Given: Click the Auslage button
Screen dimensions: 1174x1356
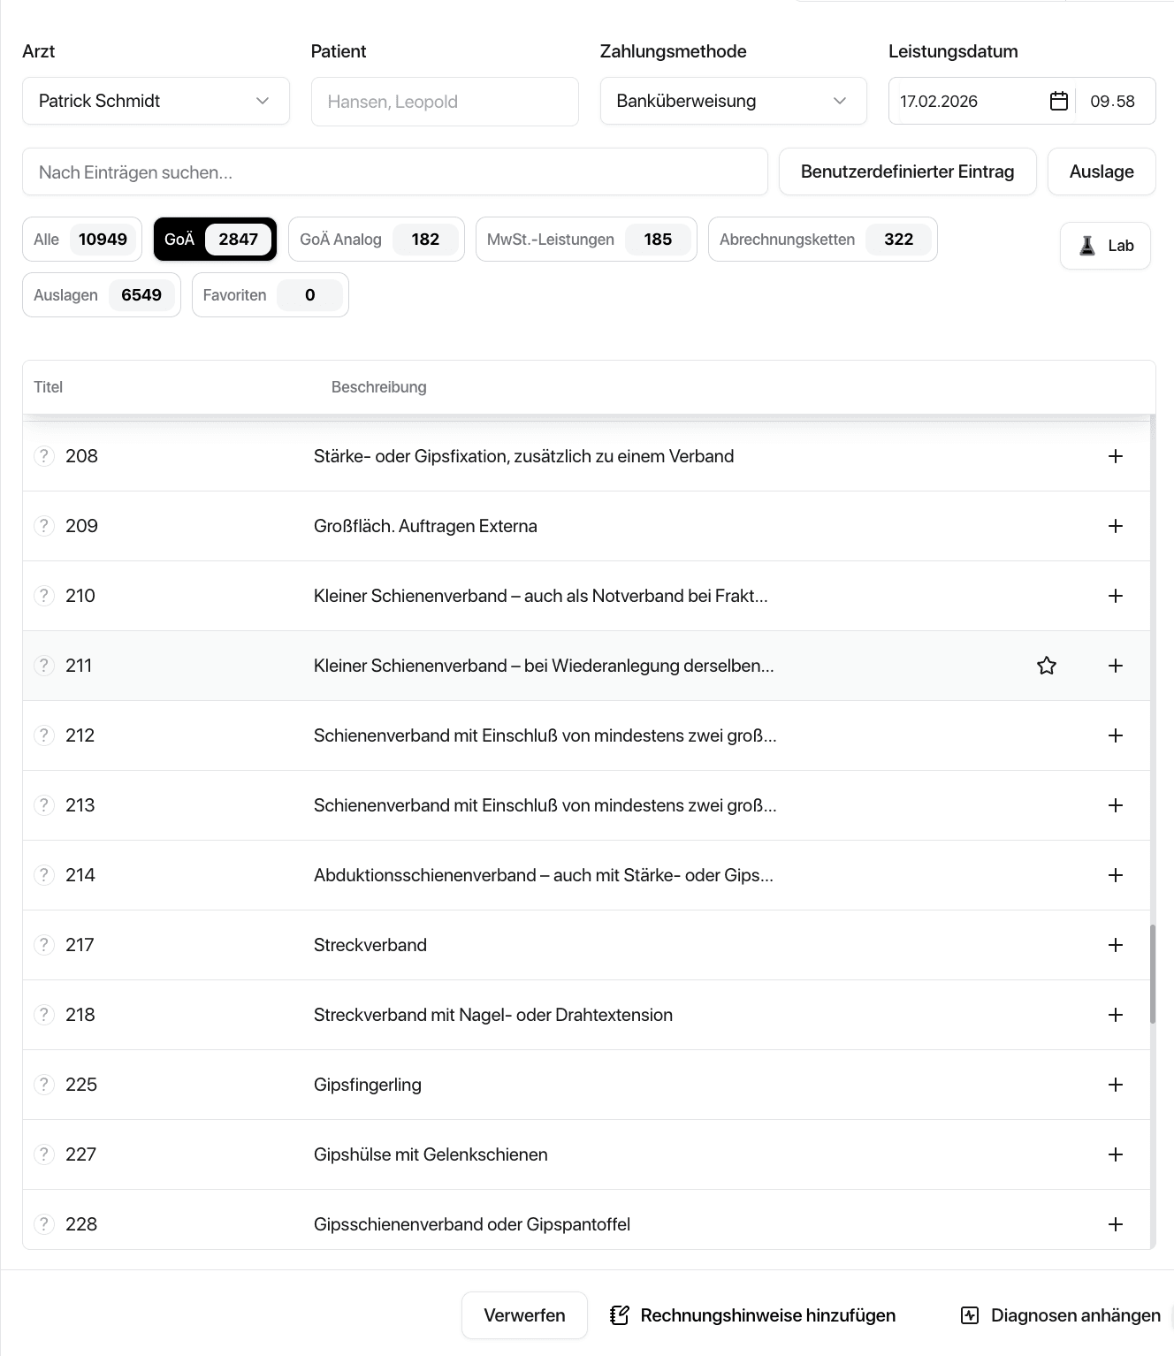Looking at the screenshot, I should (x=1102, y=171).
